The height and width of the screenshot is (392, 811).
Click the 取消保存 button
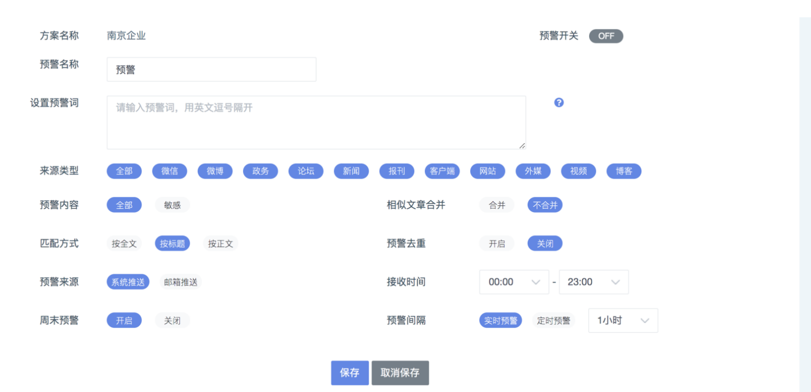click(x=400, y=373)
